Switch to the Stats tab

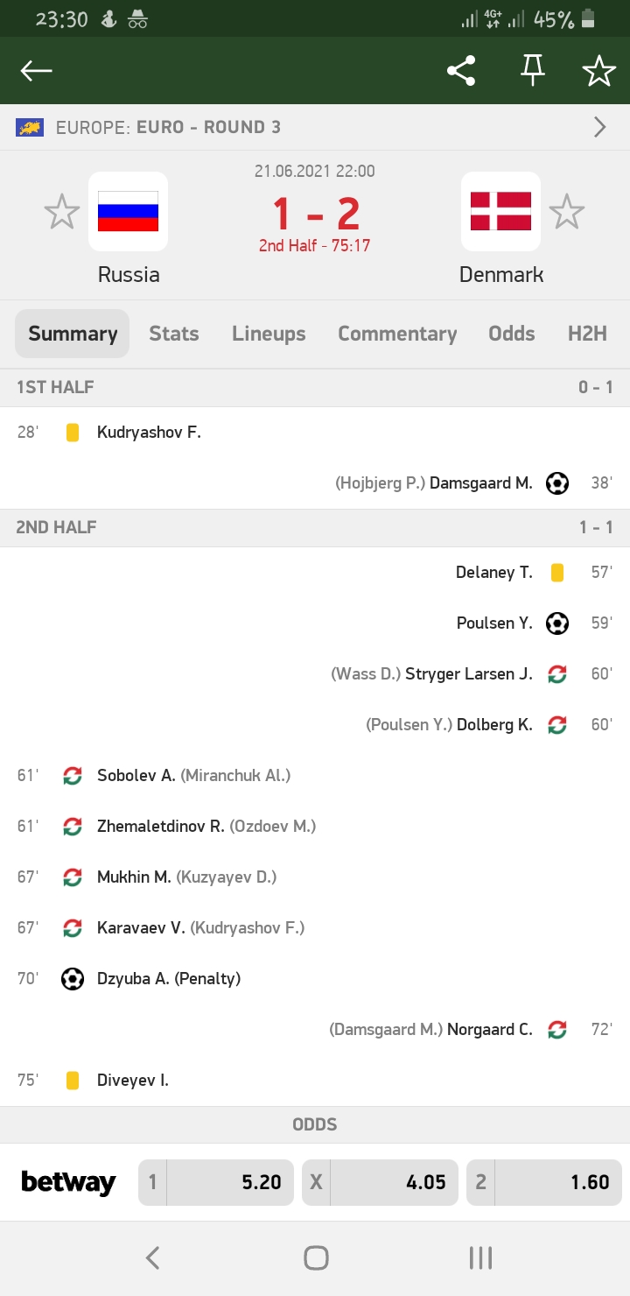click(173, 334)
